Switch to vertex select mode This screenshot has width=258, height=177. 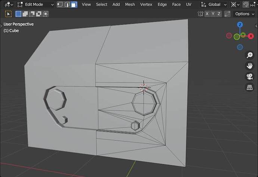[60, 4]
